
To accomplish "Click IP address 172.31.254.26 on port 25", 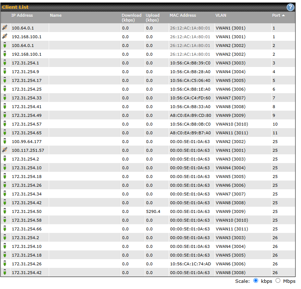I will [x=27, y=185].
